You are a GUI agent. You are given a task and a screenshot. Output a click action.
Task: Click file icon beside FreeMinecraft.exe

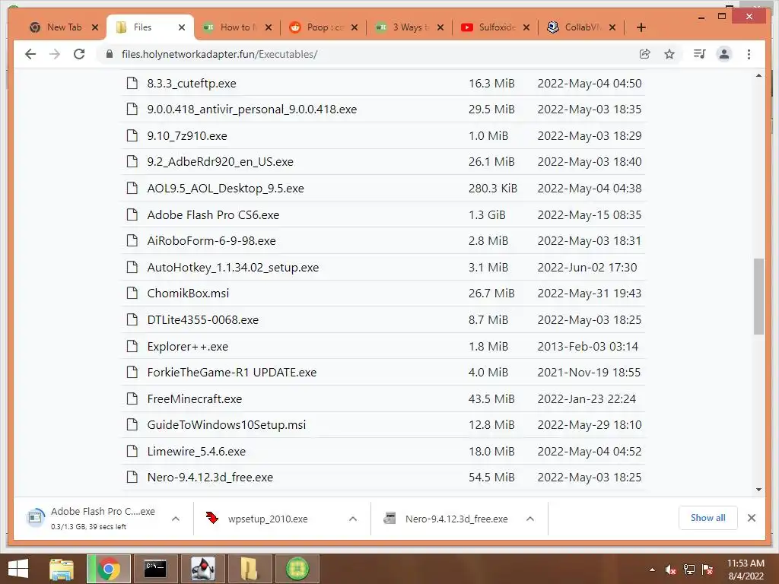[x=132, y=398]
